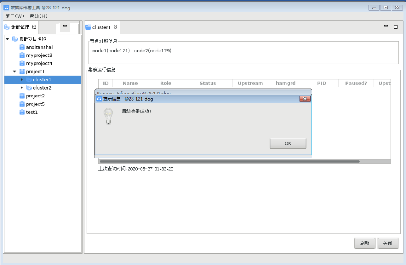Click the lightbulb info icon in dialog
This screenshot has width=406, height=265.
coord(108,116)
